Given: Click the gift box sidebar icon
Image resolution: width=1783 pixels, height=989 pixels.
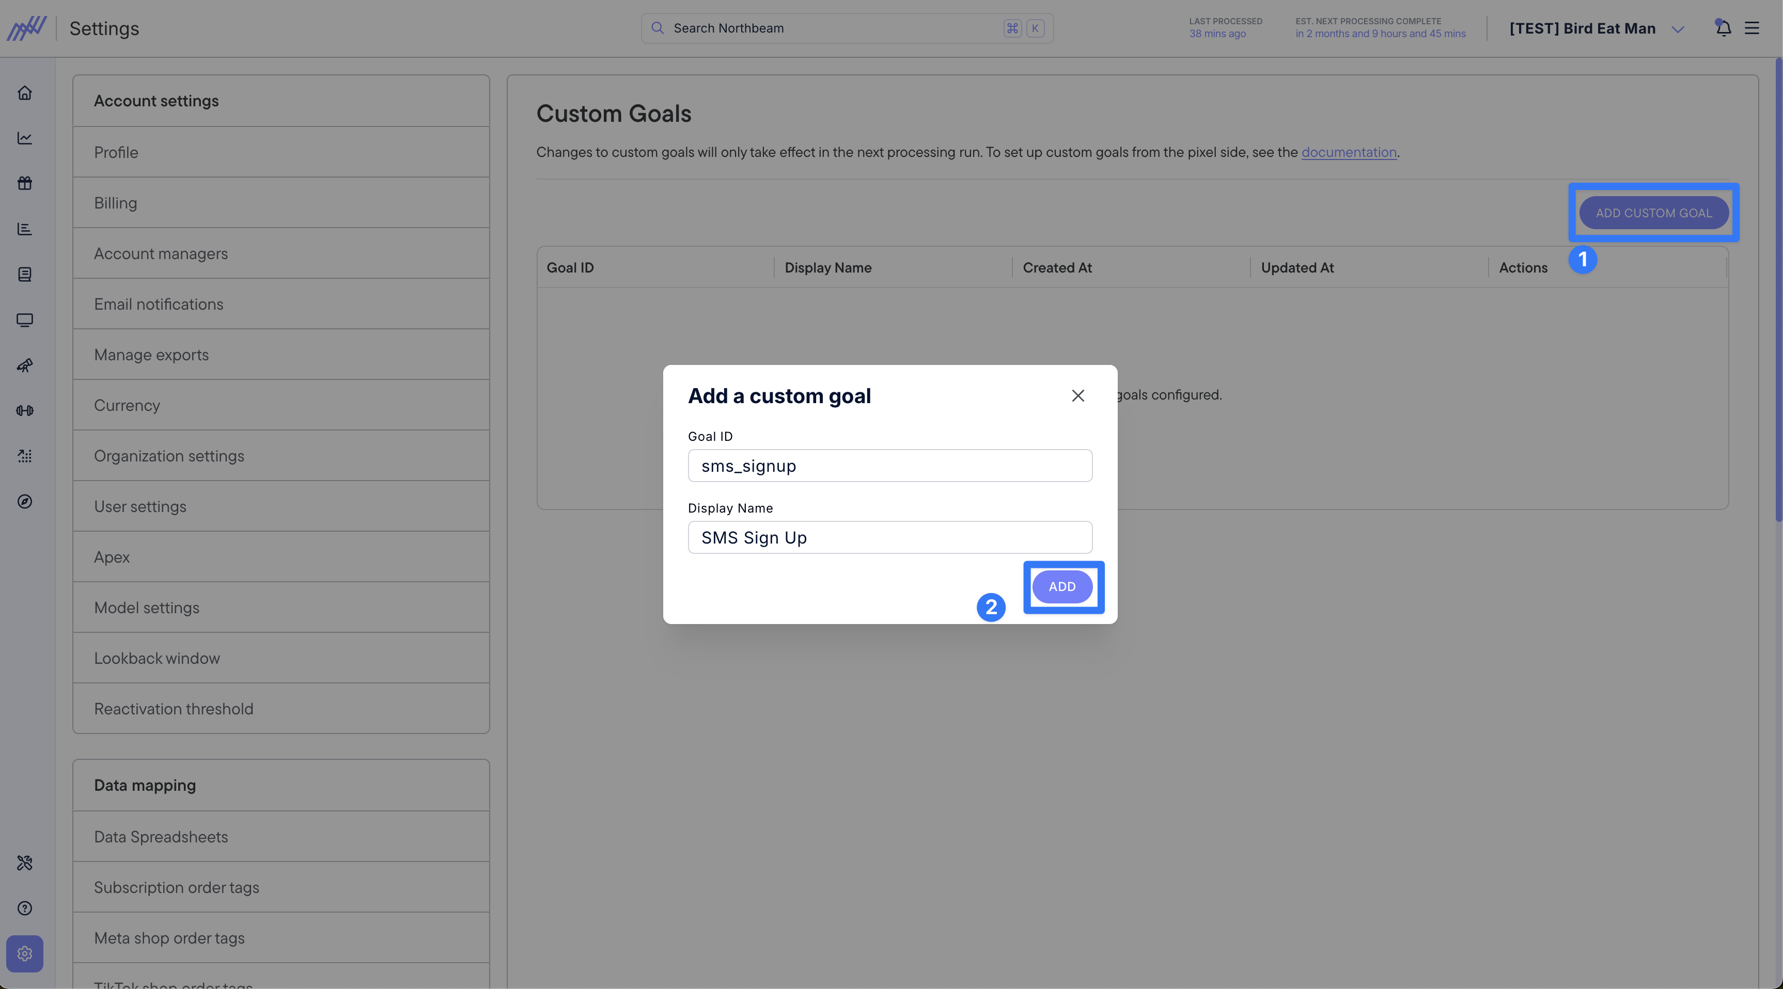Looking at the screenshot, I should 25,183.
